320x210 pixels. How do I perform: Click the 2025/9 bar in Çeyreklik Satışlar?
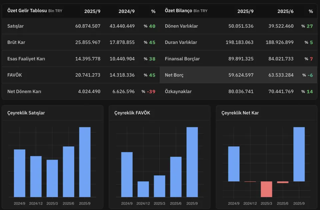[85, 162]
